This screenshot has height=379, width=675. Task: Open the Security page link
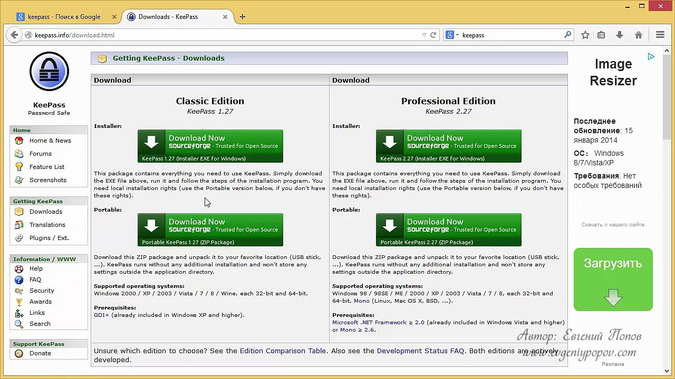[42, 291]
